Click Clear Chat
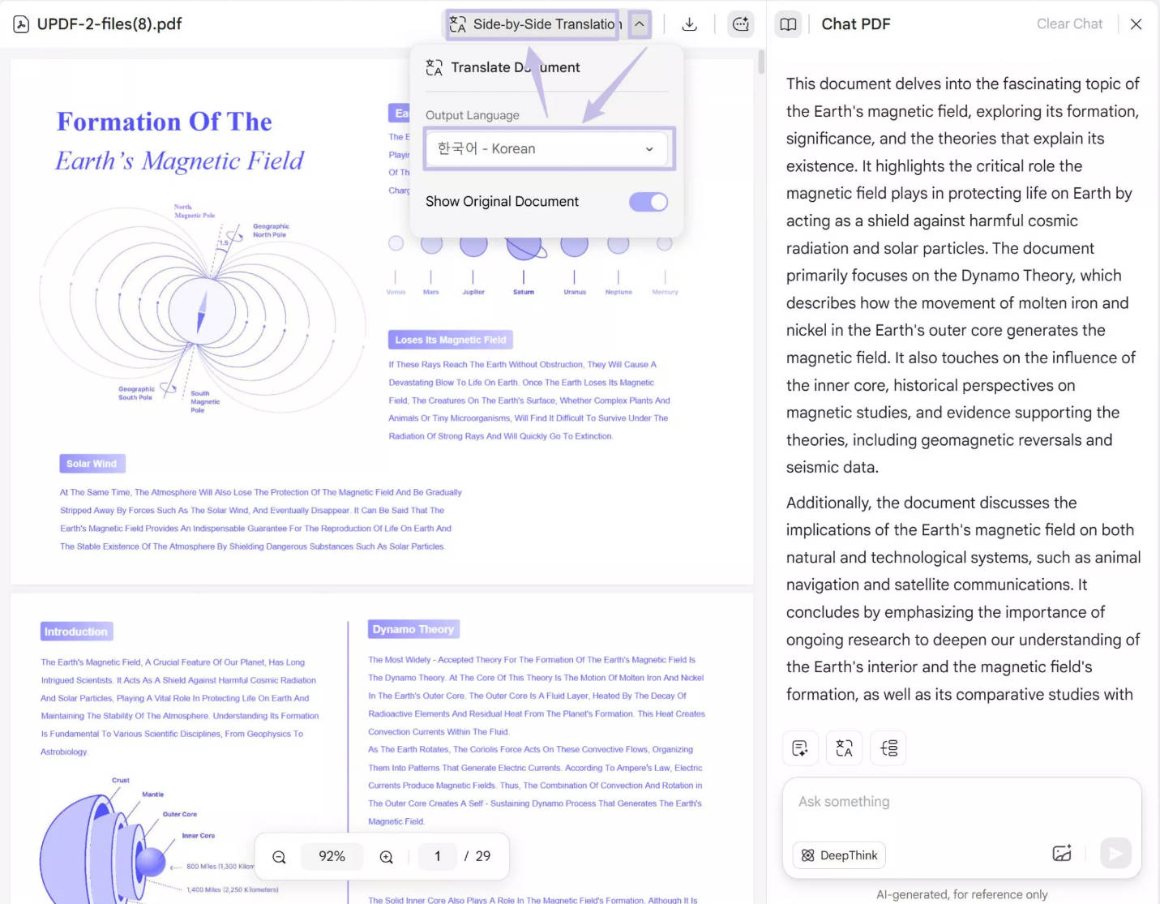The height and width of the screenshot is (904, 1160). click(1068, 24)
